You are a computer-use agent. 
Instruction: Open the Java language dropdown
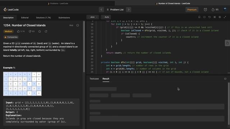pyautogui.click(x=93, y=17)
